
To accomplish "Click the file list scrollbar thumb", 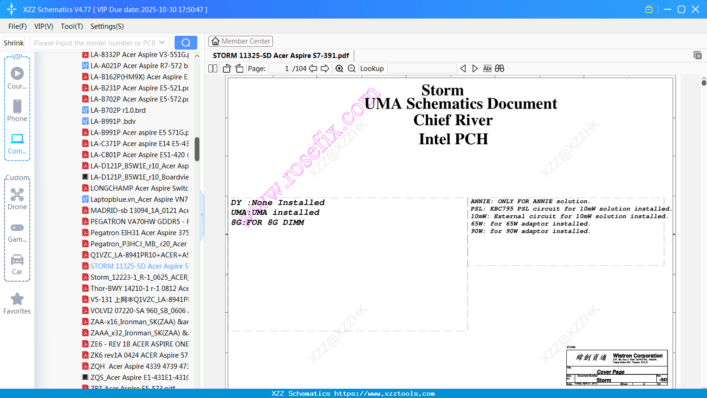I will (197, 149).
